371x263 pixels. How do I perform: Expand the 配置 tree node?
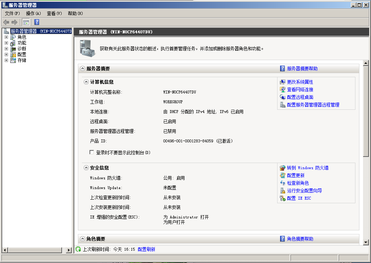pyautogui.click(x=7, y=55)
